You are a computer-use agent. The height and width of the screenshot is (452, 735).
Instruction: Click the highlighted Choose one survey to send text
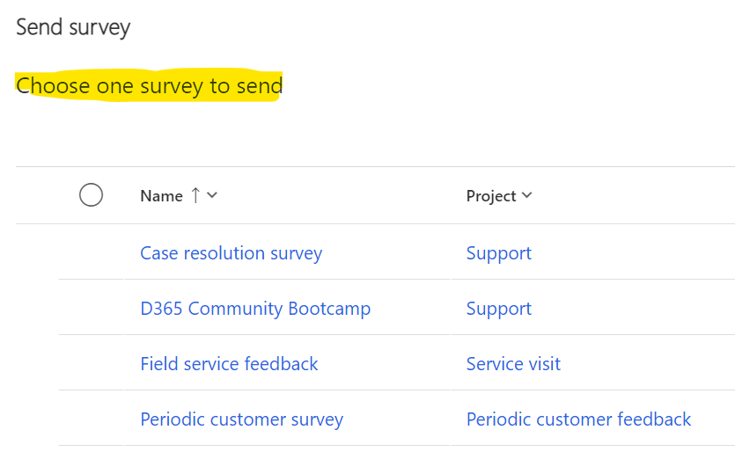pyautogui.click(x=150, y=86)
